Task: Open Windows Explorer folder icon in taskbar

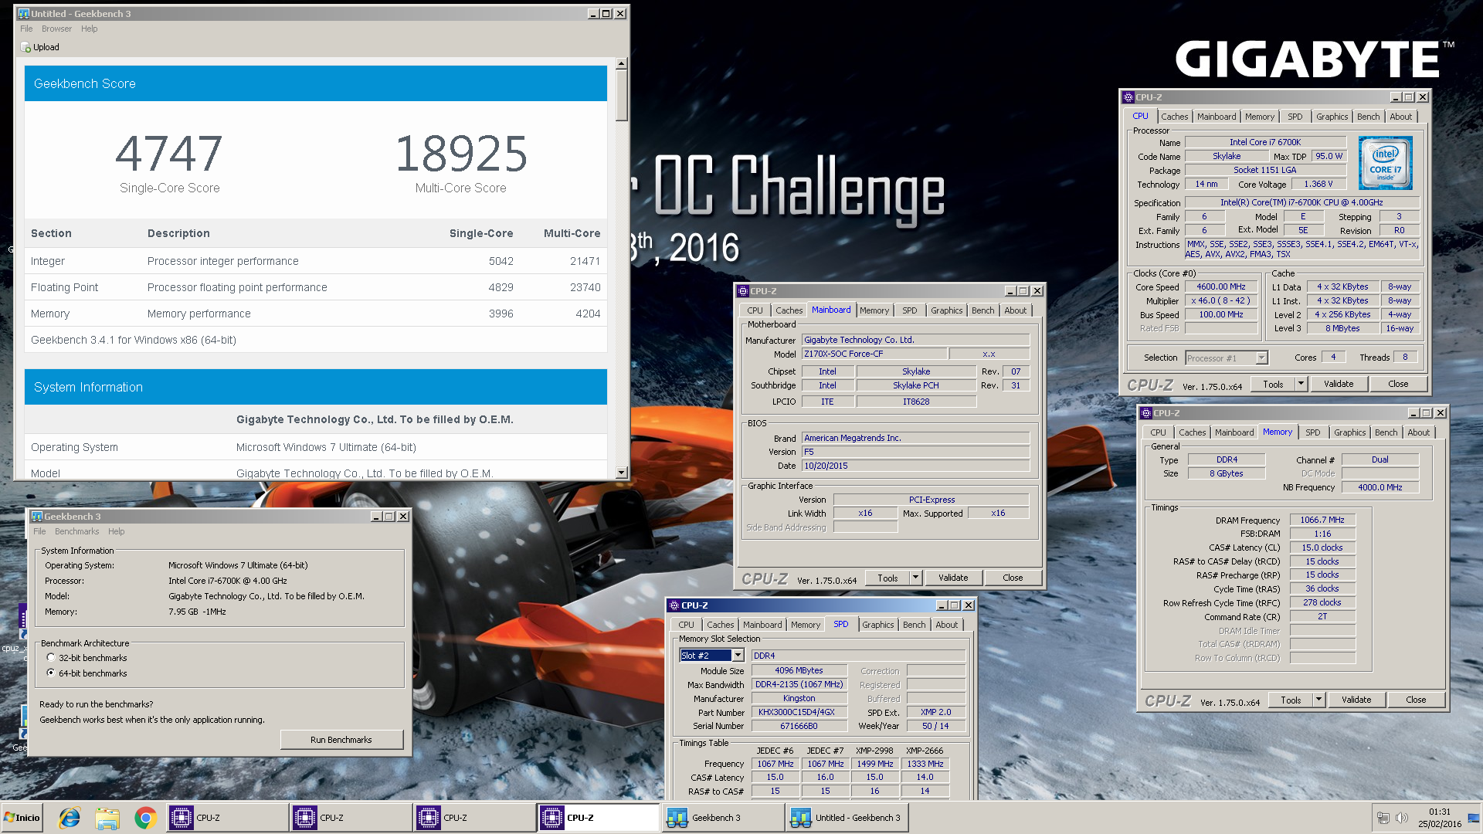Action: pos(107,818)
